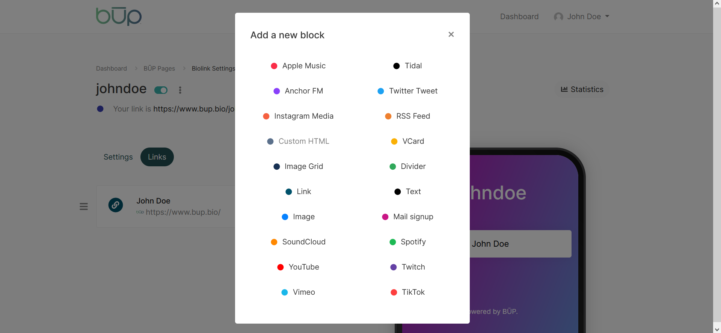This screenshot has width=721, height=333.
Task: Pick the Spotify block
Action: pyautogui.click(x=407, y=242)
